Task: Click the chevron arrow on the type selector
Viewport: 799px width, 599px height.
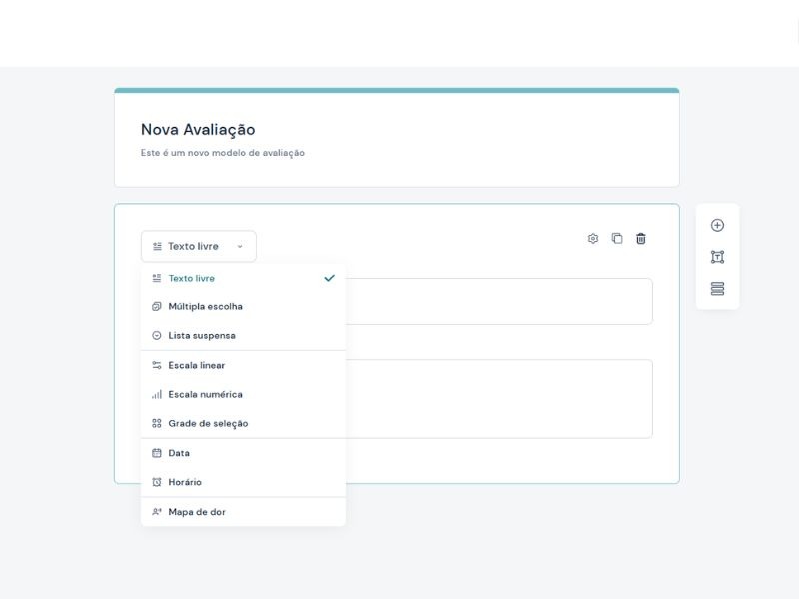Action: 240,247
